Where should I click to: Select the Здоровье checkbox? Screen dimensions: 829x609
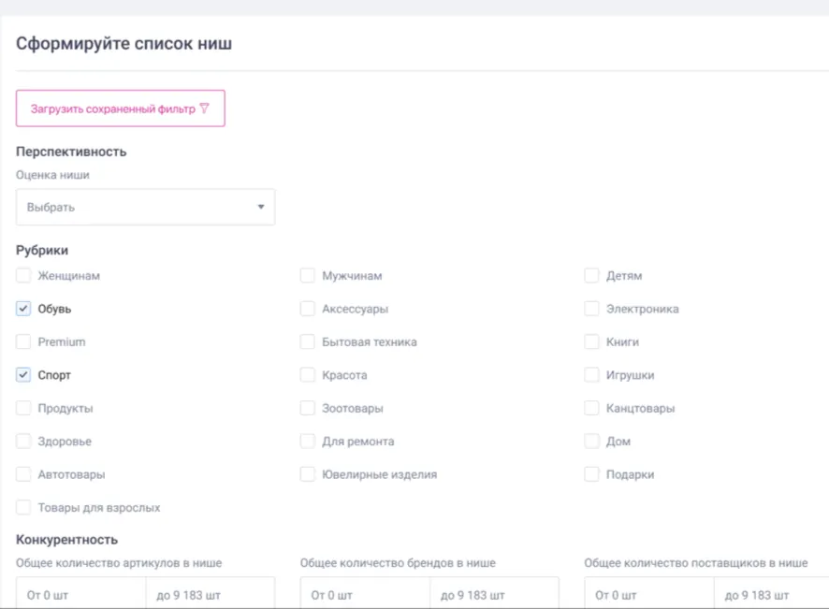tap(23, 441)
